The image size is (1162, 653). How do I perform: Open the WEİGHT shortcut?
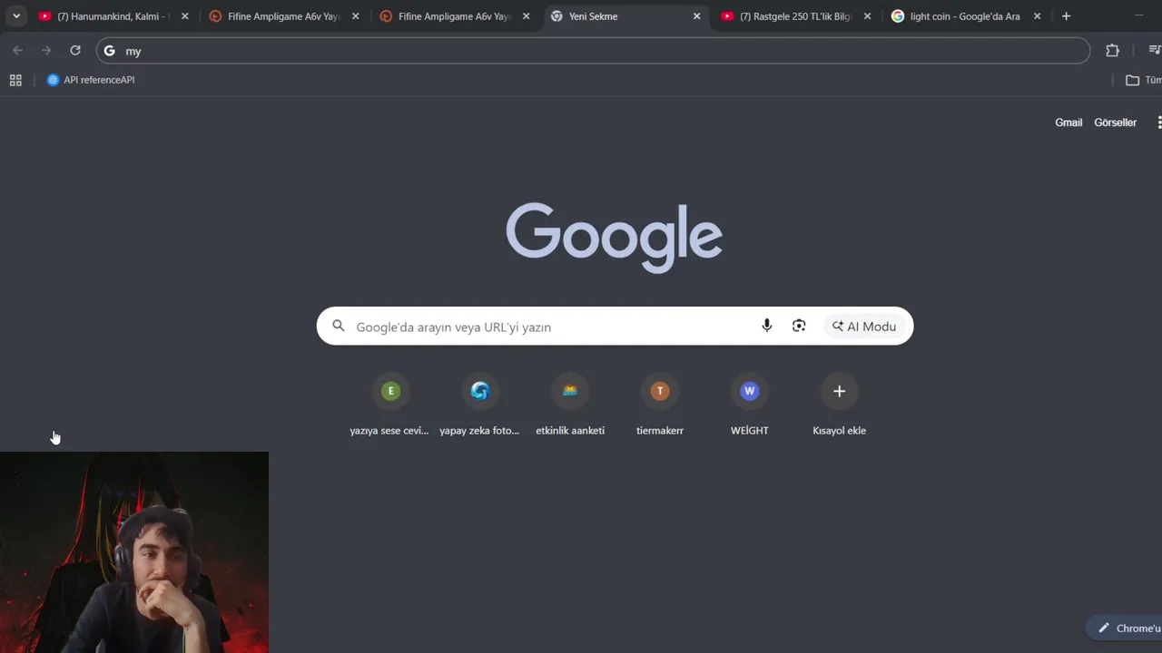(x=750, y=405)
